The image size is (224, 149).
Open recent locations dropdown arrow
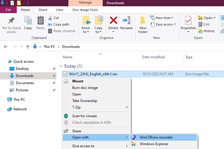(x=22, y=46)
